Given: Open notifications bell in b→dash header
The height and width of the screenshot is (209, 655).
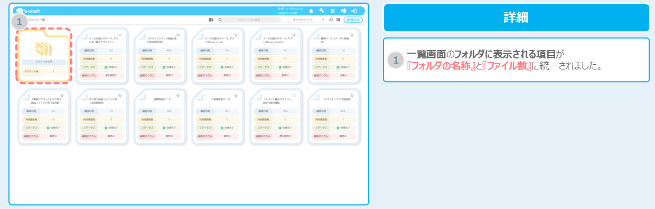Looking at the screenshot, I should tap(311, 11).
